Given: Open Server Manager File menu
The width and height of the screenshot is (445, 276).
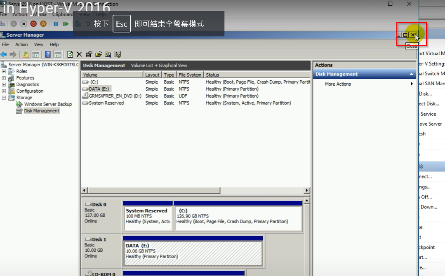Looking at the screenshot, I should pos(5,44).
